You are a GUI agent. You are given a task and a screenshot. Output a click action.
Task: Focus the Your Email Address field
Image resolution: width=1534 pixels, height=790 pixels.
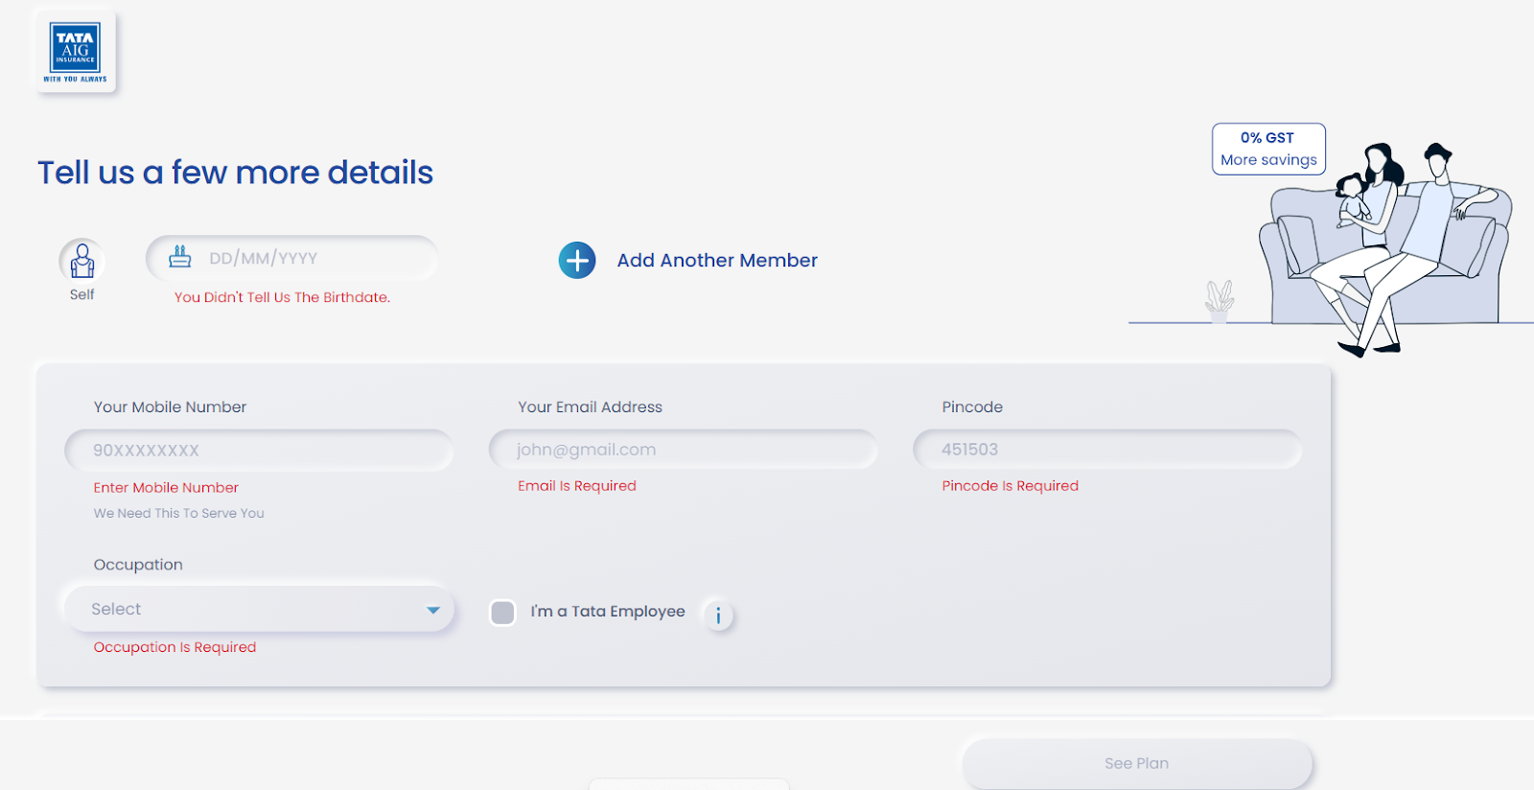click(683, 450)
